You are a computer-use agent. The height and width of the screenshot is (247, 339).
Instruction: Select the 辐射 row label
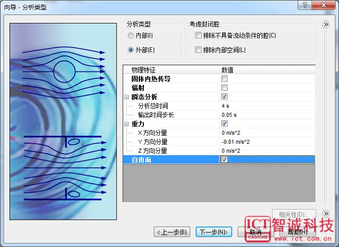coord(138,88)
